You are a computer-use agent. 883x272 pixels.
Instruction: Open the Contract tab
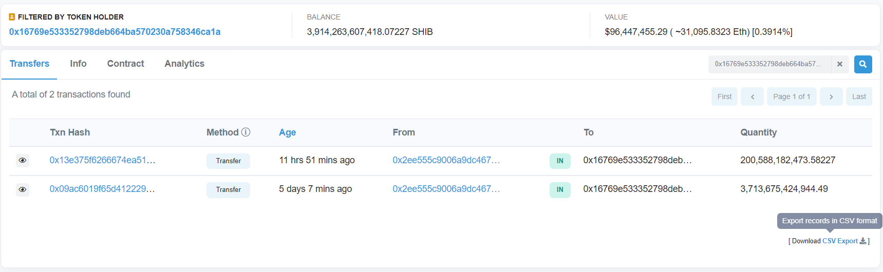click(125, 64)
